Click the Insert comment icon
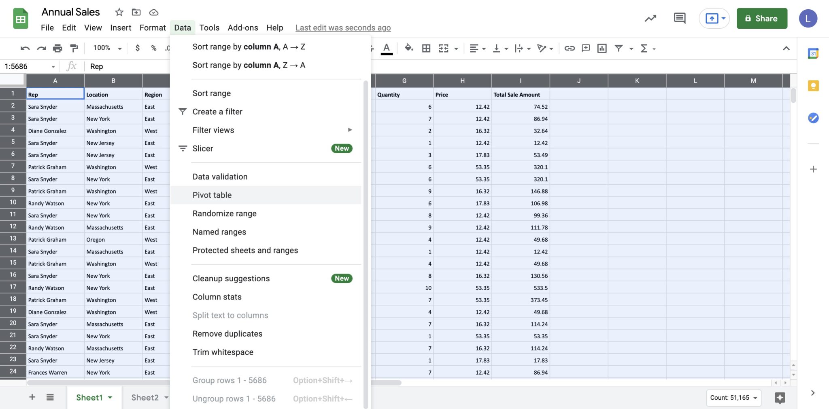The image size is (829, 409). (586, 48)
